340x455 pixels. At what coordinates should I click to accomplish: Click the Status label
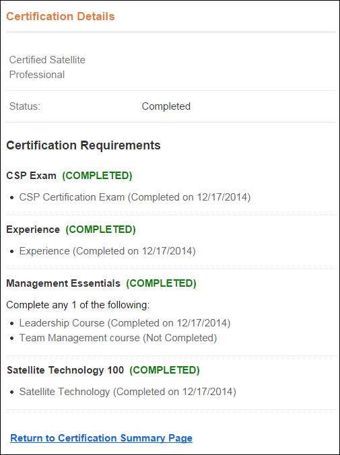coord(25,106)
